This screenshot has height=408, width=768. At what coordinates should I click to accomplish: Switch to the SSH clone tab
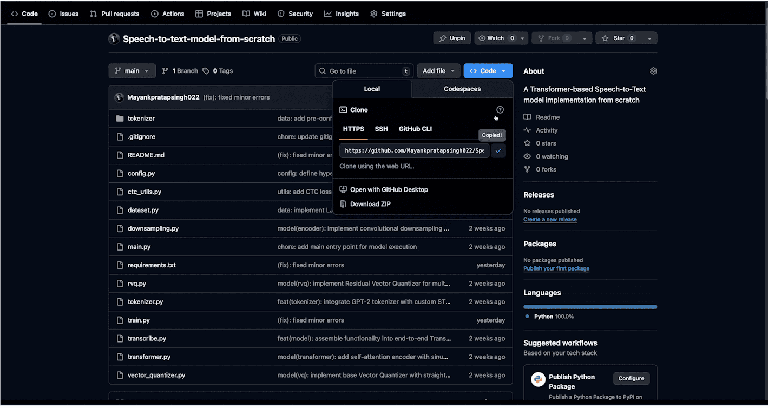(381, 129)
